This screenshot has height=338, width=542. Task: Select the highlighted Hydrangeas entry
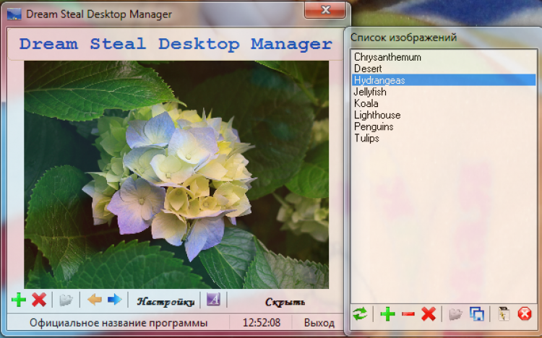point(444,80)
